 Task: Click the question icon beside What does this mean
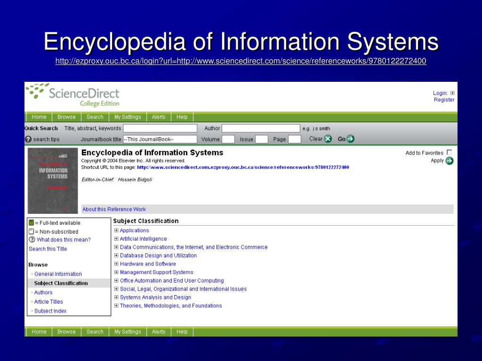click(32, 239)
